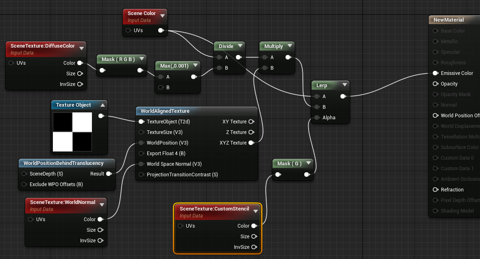Click the Result output pin on WorldPositionBehindTranslucency

[109, 173]
